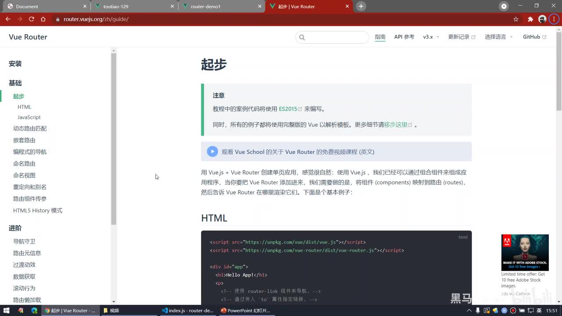Open the browser home page icon

pos(43,19)
